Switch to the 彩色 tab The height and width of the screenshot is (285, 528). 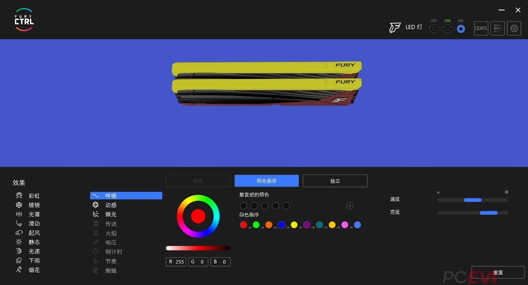point(198,181)
